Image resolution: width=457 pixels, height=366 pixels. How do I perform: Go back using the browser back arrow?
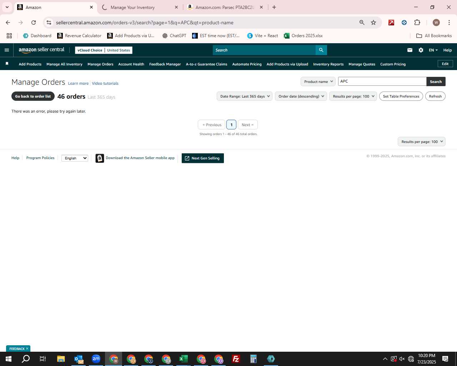[x=8, y=23]
